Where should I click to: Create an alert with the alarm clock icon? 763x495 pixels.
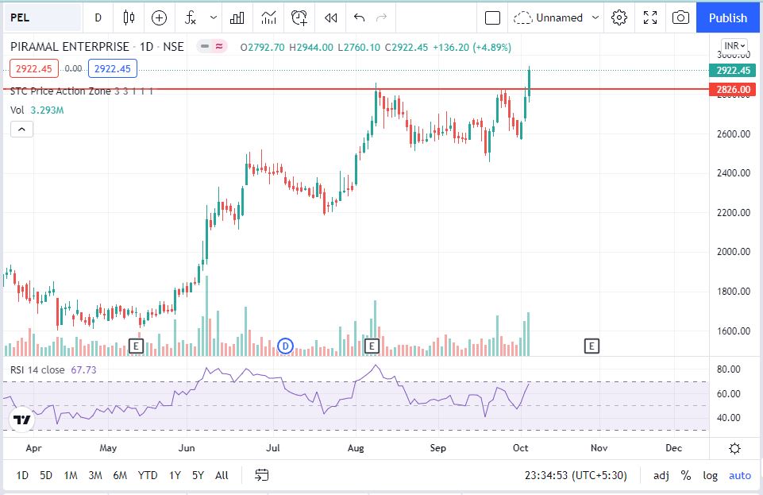(299, 17)
